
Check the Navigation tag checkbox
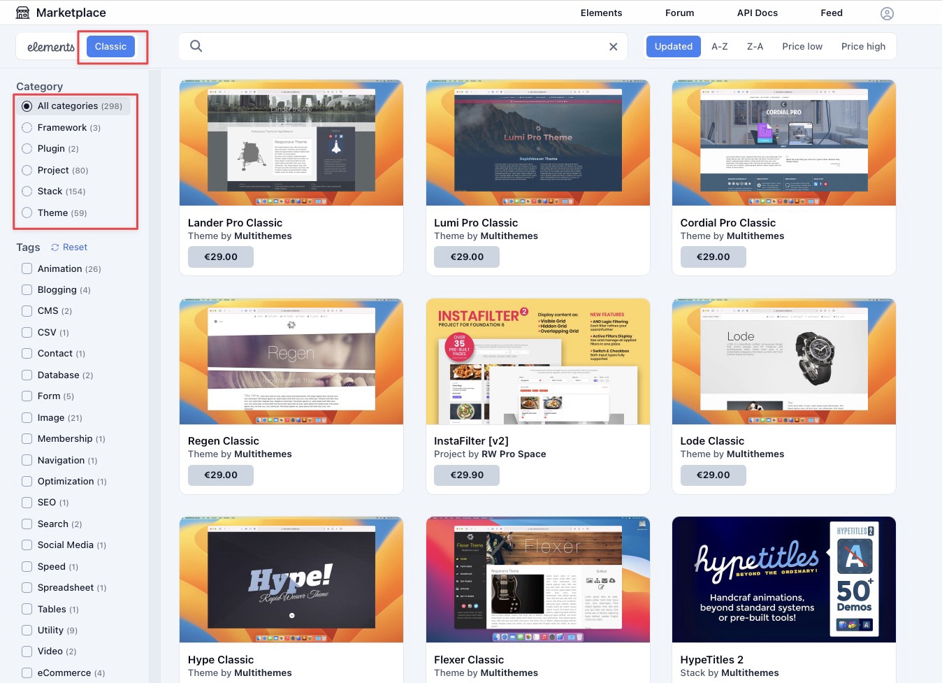coord(27,461)
